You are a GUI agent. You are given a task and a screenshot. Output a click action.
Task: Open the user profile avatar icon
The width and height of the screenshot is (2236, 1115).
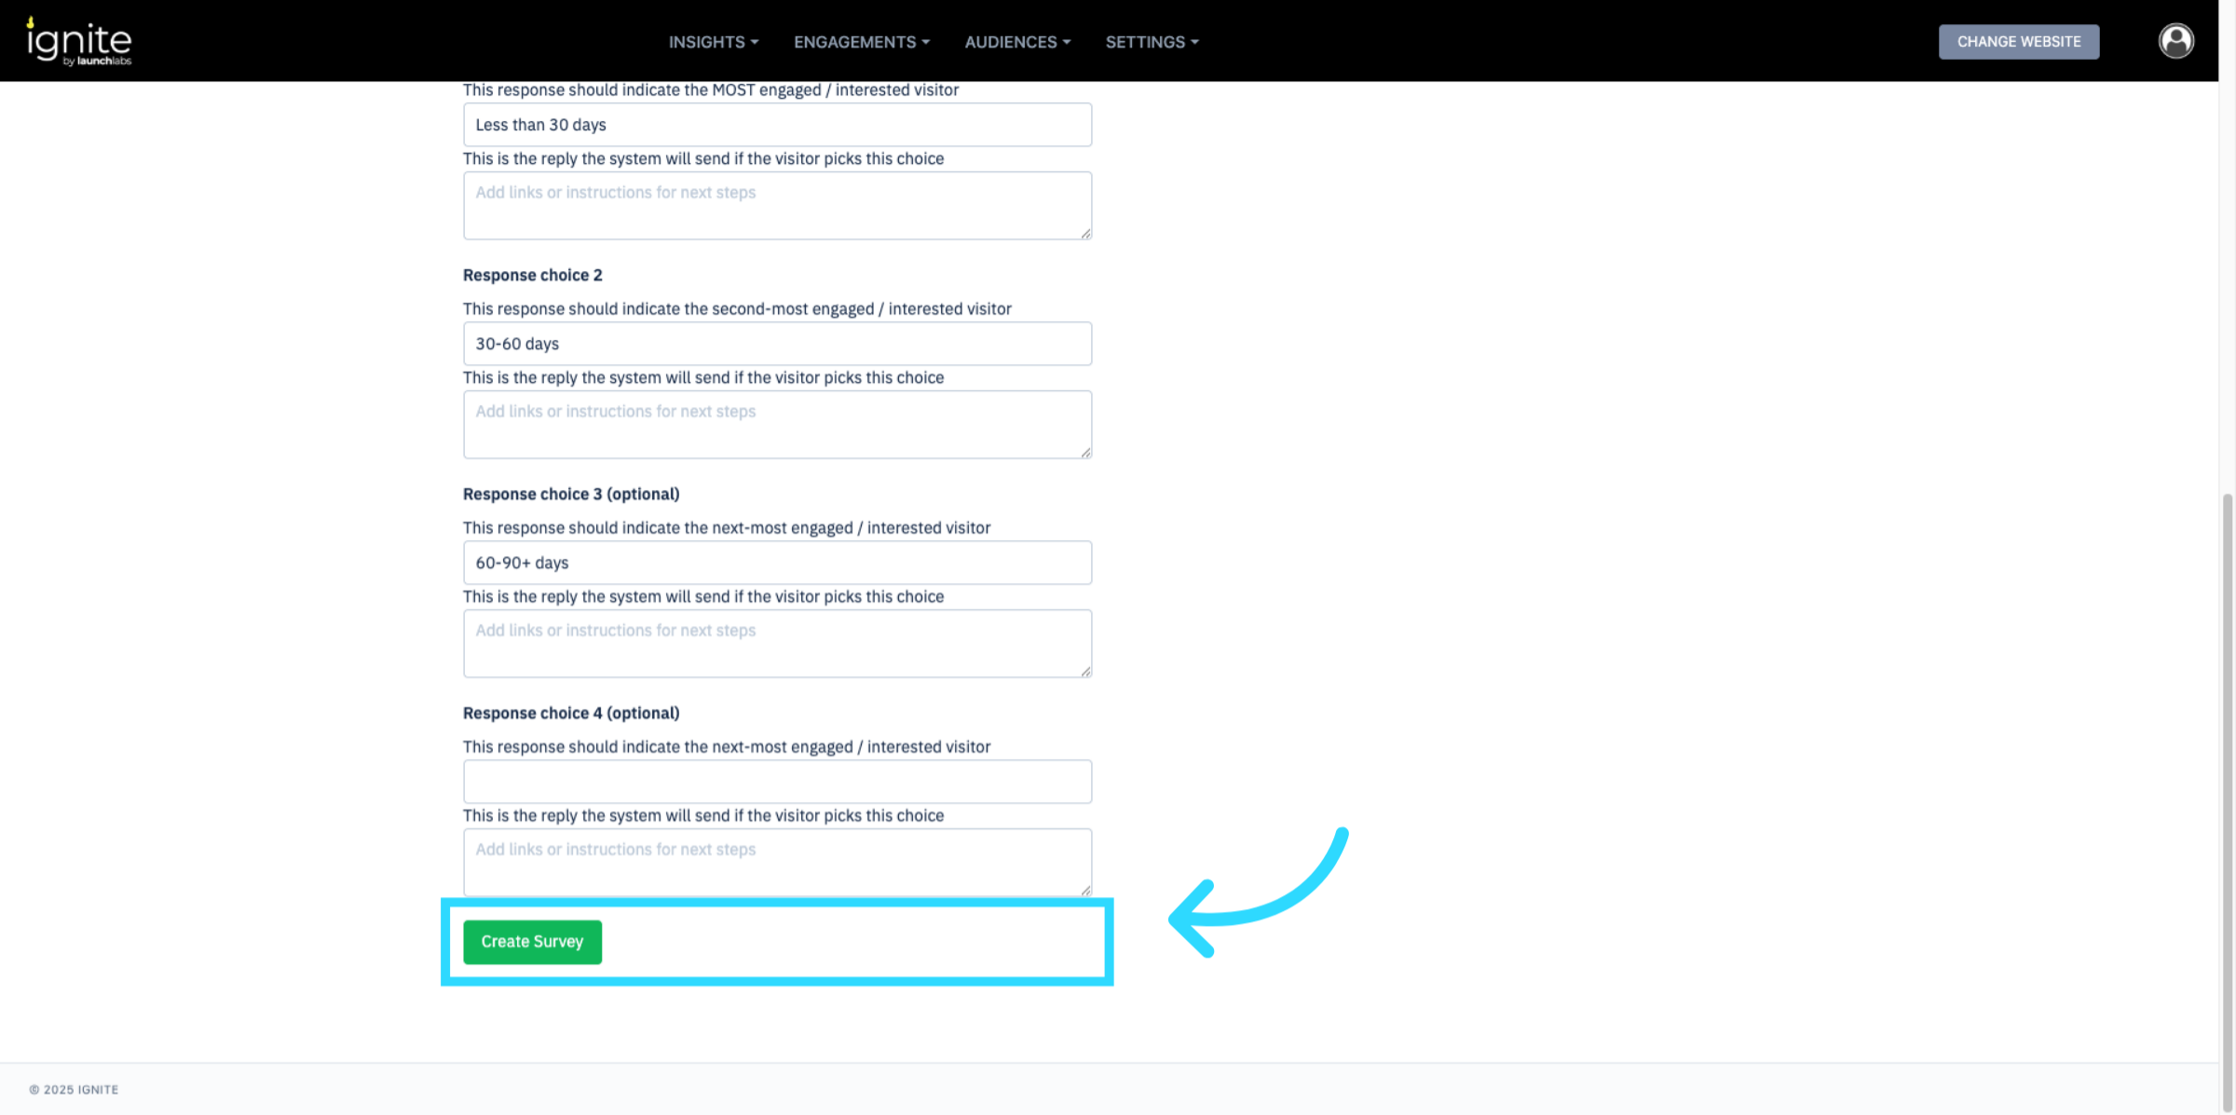(2175, 41)
